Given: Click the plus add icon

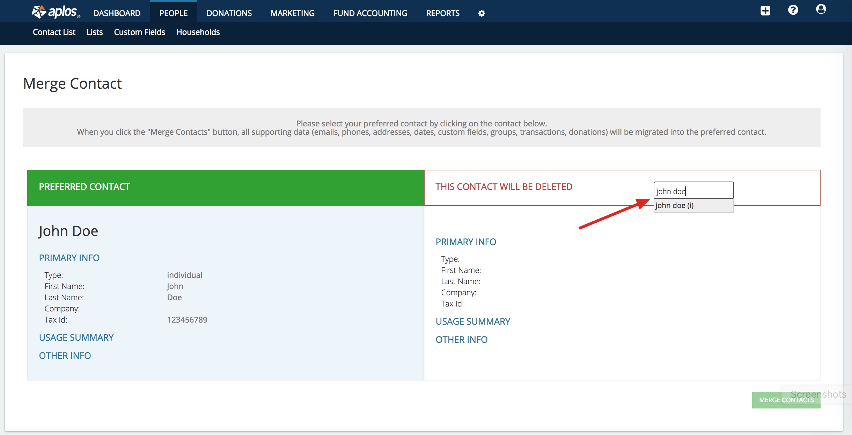Looking at the screenshot, I should (x=765, y=10).
